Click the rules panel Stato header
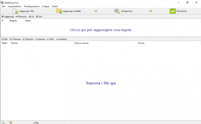 (28, 20)
